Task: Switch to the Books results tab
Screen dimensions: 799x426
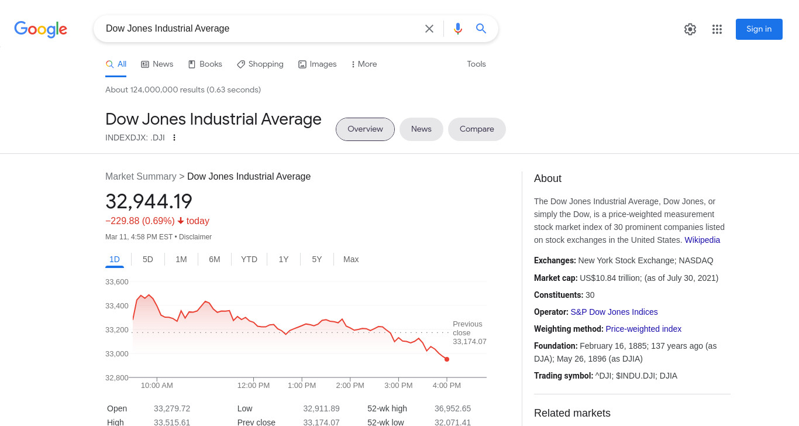Action: 205,64
